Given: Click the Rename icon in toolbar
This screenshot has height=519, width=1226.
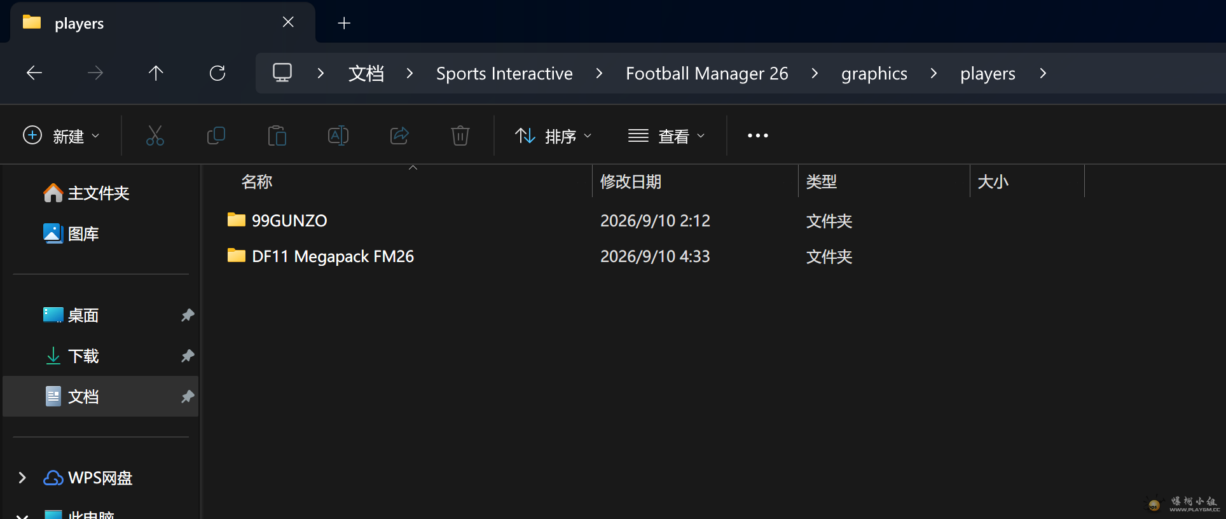Looking at the screenshot, I should [338, 135].
